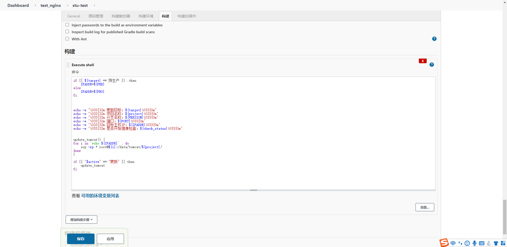Open the Sogou emoji smiley panel
Viewport: 507px width, 247px height.
tap(467, 243)
